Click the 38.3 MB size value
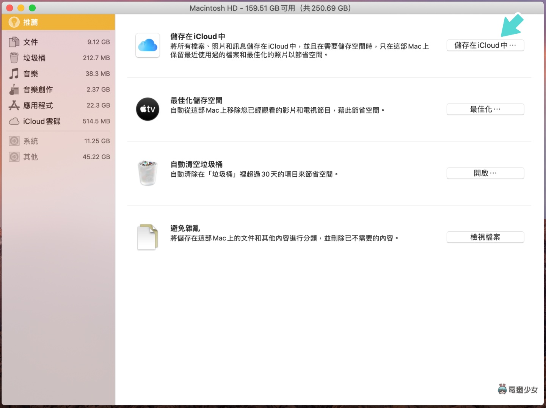The width and height of the screenshot is (546, 408). (97, 74)
